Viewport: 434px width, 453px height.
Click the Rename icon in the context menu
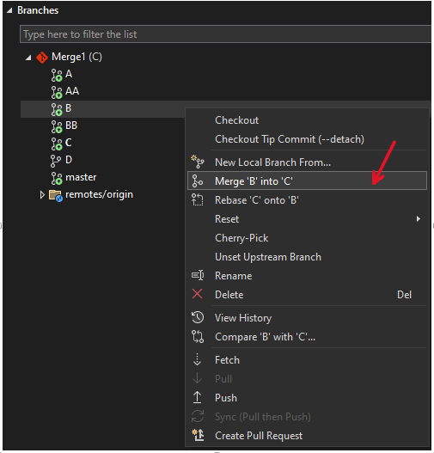[198, 275]
